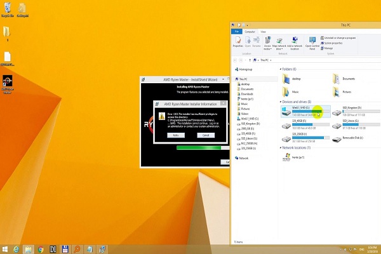Click Cancel in the installer error dialog
Image resolution: width=381 pixels, height=254 pixels.
tap(206, 135)
